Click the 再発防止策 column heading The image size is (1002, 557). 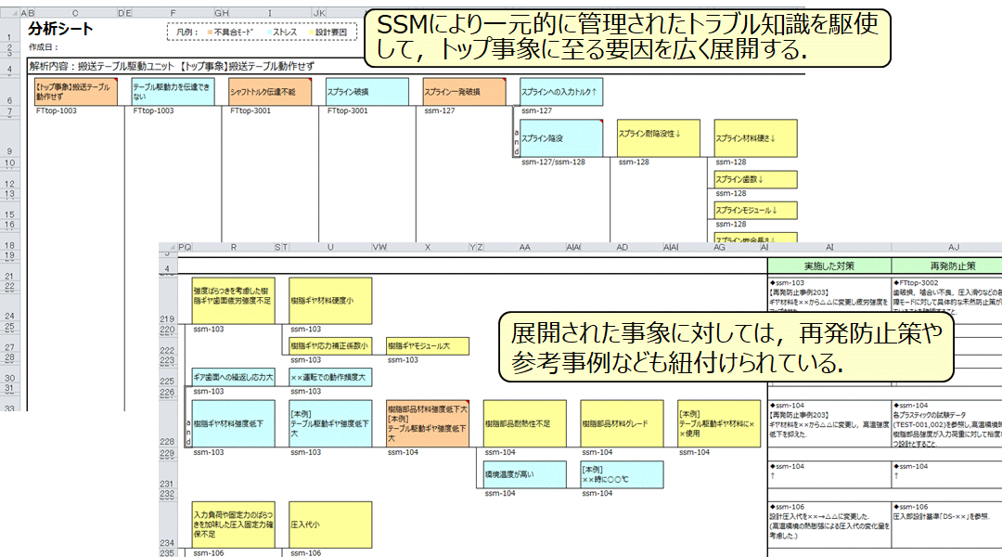tap(946, 266)
